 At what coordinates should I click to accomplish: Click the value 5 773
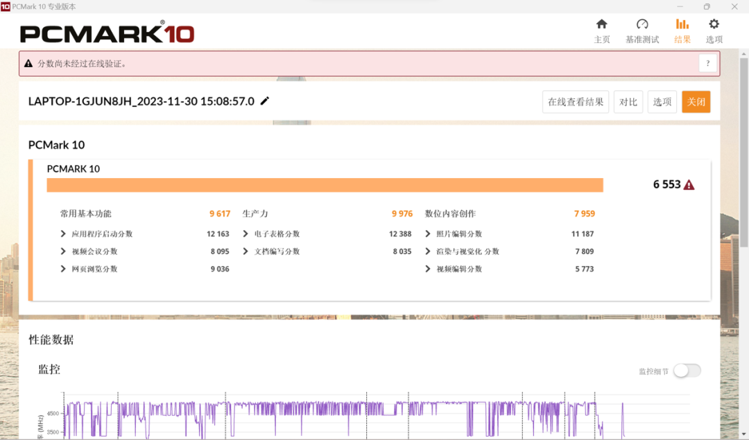coord(585,269)
